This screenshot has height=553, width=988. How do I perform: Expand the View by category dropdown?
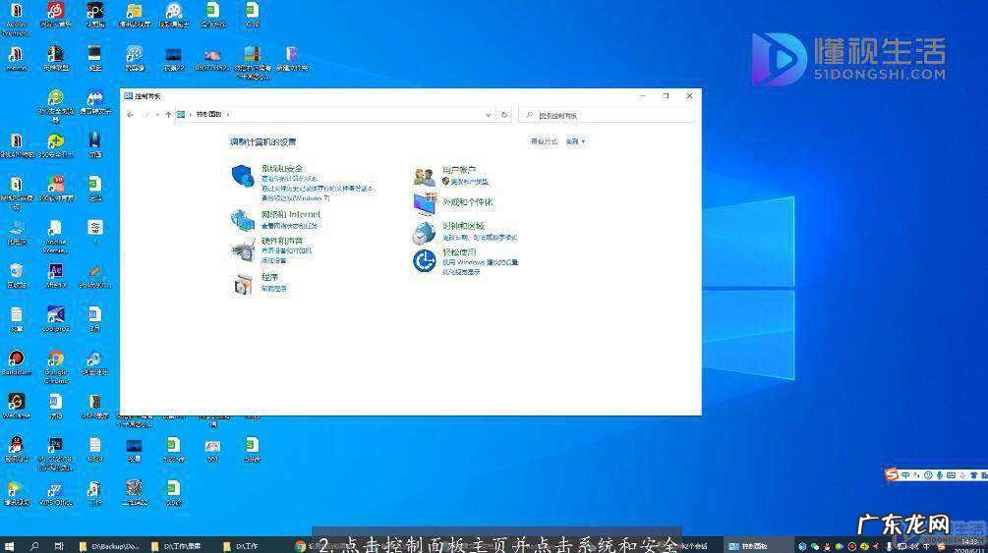tap(576, 141)
